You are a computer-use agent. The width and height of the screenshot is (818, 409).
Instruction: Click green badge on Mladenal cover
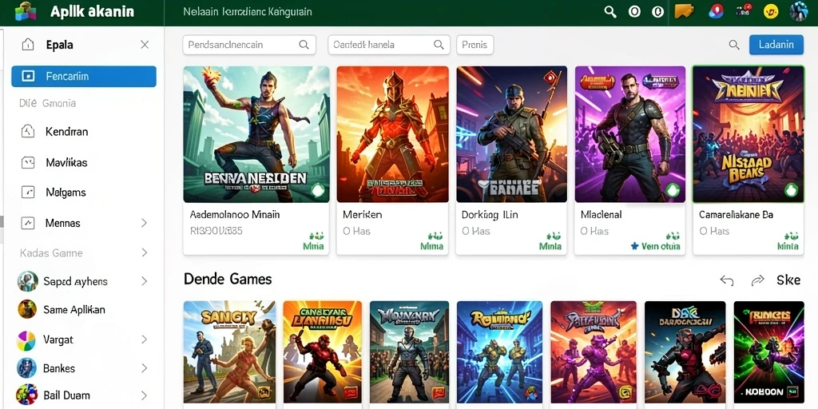tap(673, 190)
